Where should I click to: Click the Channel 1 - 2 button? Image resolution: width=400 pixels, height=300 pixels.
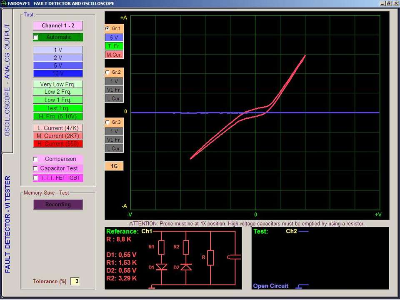click(58, 26)
